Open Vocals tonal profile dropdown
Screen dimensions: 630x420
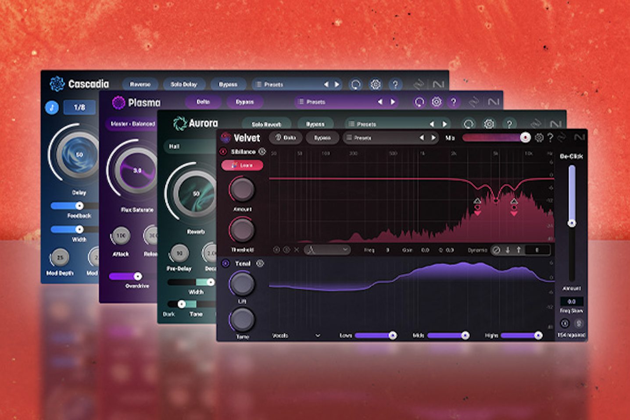pyautogui.click(x=297, y=335)
